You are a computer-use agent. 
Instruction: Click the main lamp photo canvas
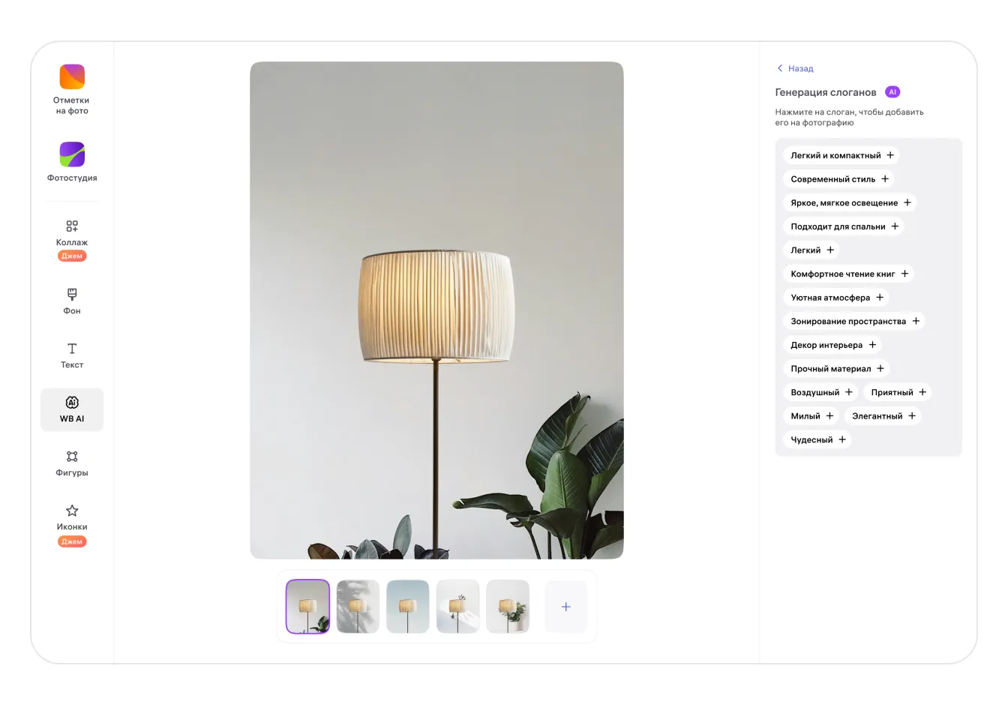click(x=436, y=310)
